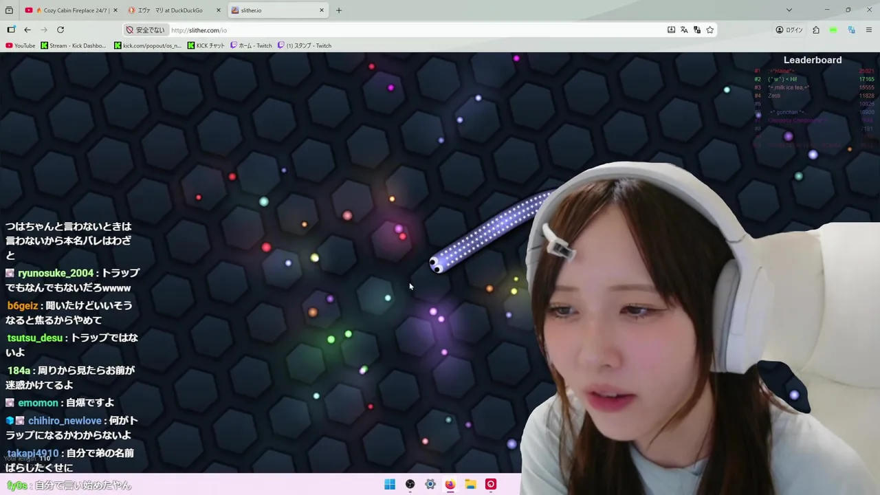880x495 pixels.
Task: Open the YouTube bookmark
Action: pyautogui.click(x=20, y=45)
